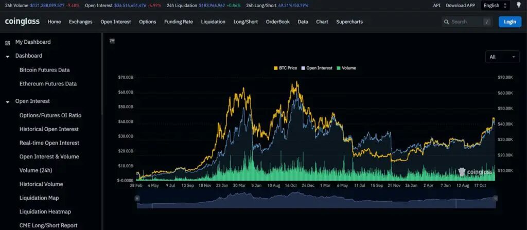The image size is (527, 230).
Task: Click the coinglass logo
Action: click(x=22, y=22)
